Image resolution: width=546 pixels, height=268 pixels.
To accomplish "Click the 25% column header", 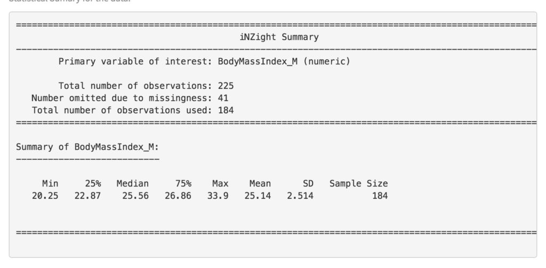I will point(93,183).
